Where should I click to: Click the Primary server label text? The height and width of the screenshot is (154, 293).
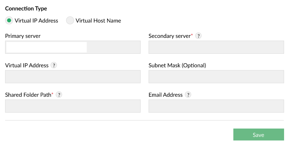23,36
